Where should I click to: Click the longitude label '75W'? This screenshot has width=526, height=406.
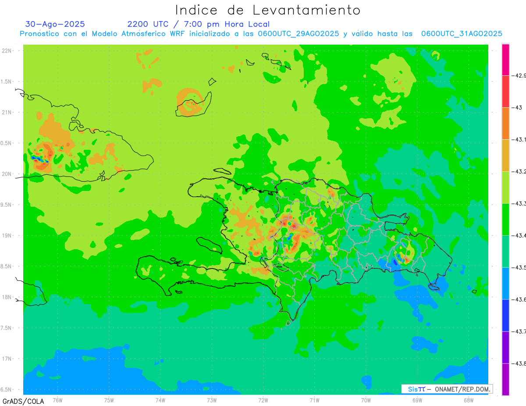[x=109, y=400]
